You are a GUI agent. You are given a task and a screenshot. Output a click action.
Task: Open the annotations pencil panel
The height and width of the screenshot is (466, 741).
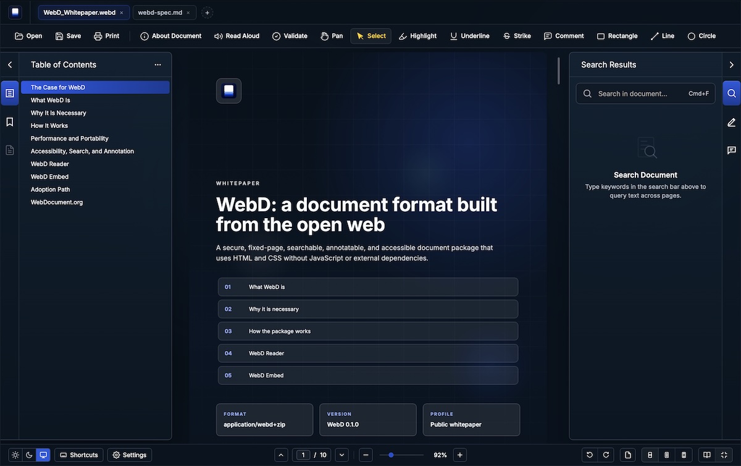click(732, 122)
